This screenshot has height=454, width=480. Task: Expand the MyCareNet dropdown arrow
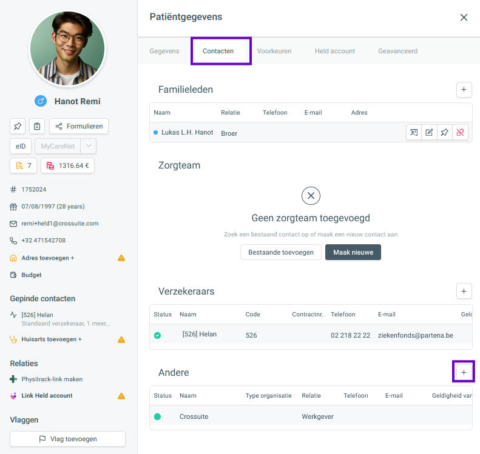point(88,146)
